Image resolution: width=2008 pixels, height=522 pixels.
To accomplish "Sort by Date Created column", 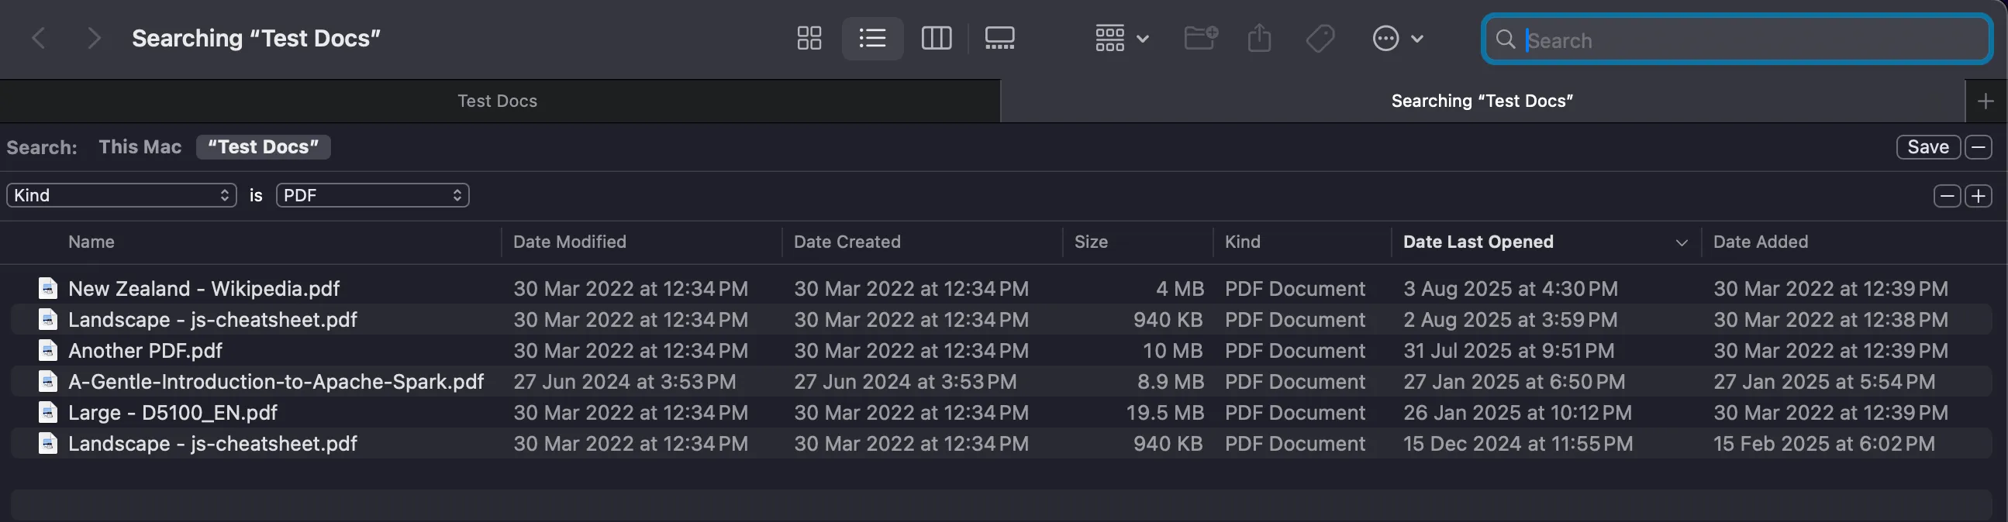I will point(847,242).
